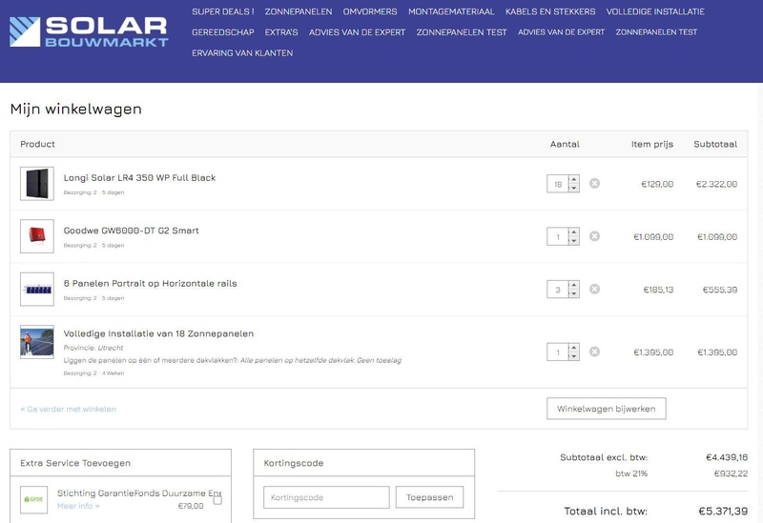Screen dimensions: 763x523
Task: Open horizontal rails product thumbnail
Action: click(37, 290)
